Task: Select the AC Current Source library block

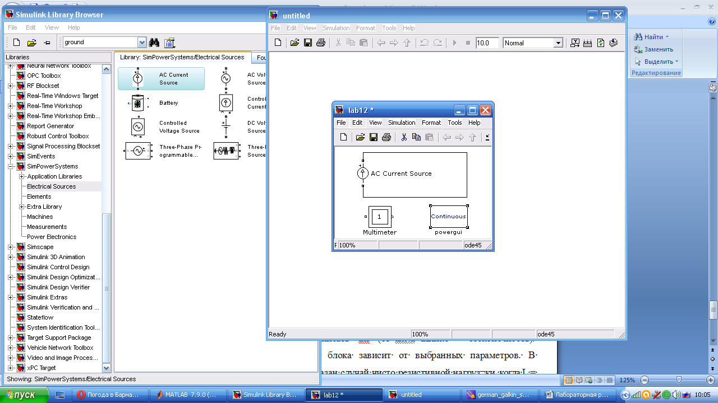Action: click(x=161, y=79)
